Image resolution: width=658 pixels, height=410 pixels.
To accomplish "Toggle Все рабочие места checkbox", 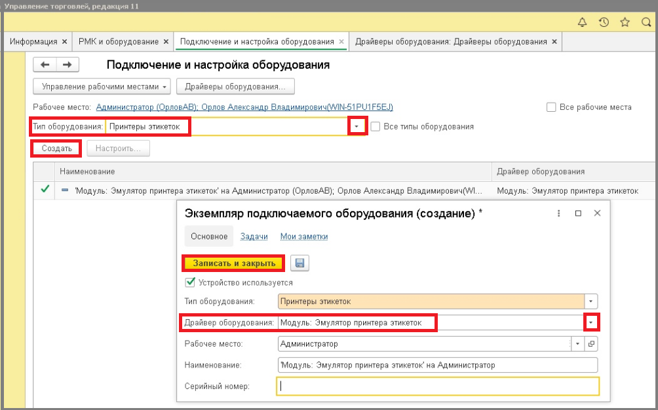I will pyautogui.click(x=551, y=107).
